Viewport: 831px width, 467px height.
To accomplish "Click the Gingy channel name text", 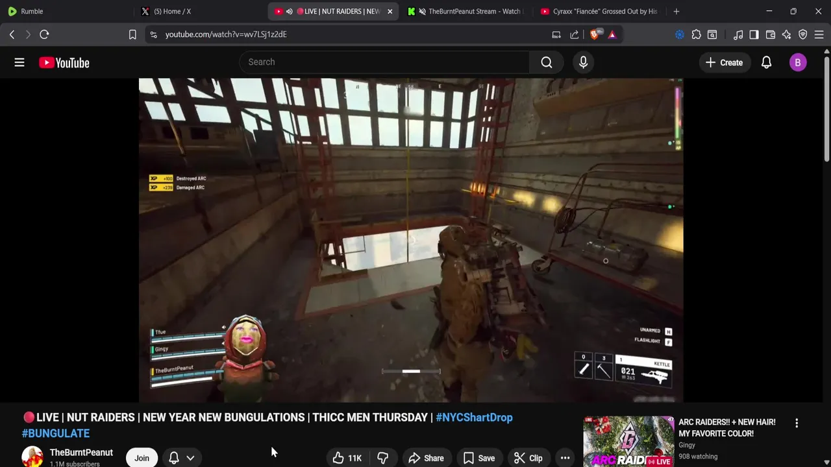I will 687,445.
